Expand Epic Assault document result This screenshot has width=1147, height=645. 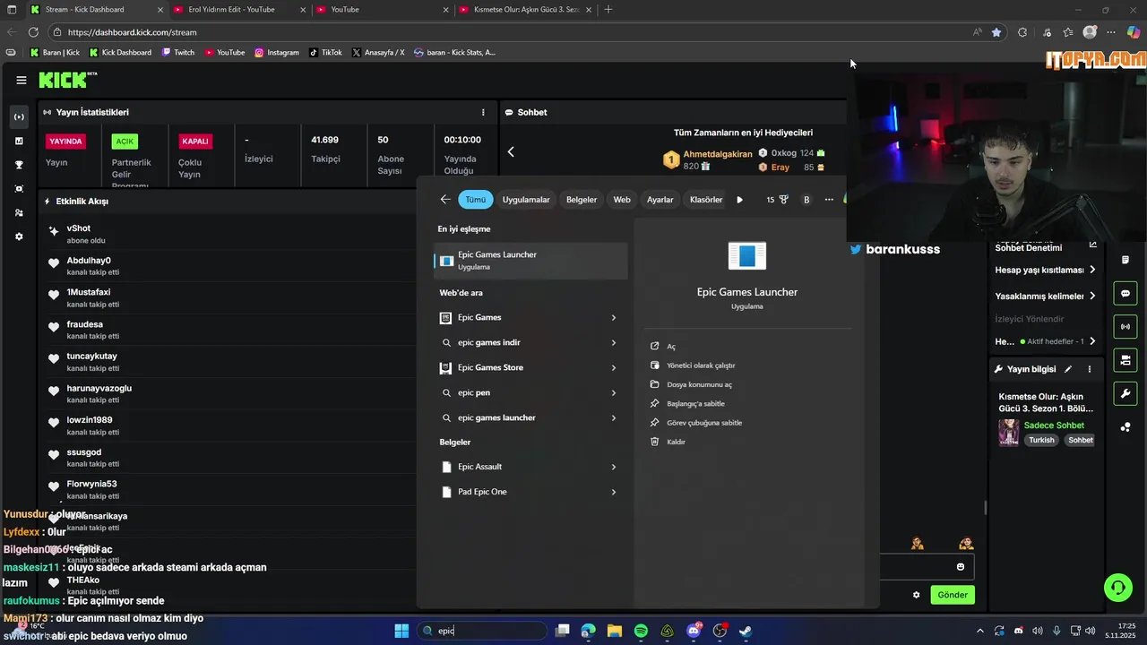[614, 467]
